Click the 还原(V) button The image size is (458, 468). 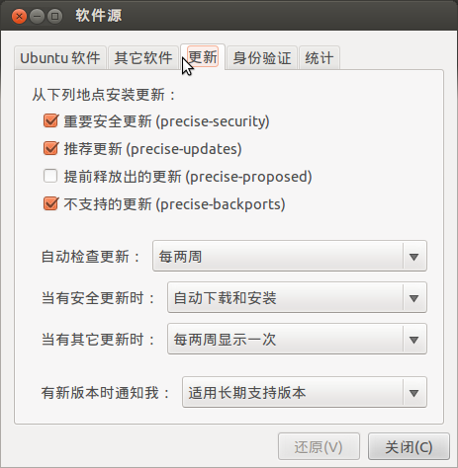point(319,446)
